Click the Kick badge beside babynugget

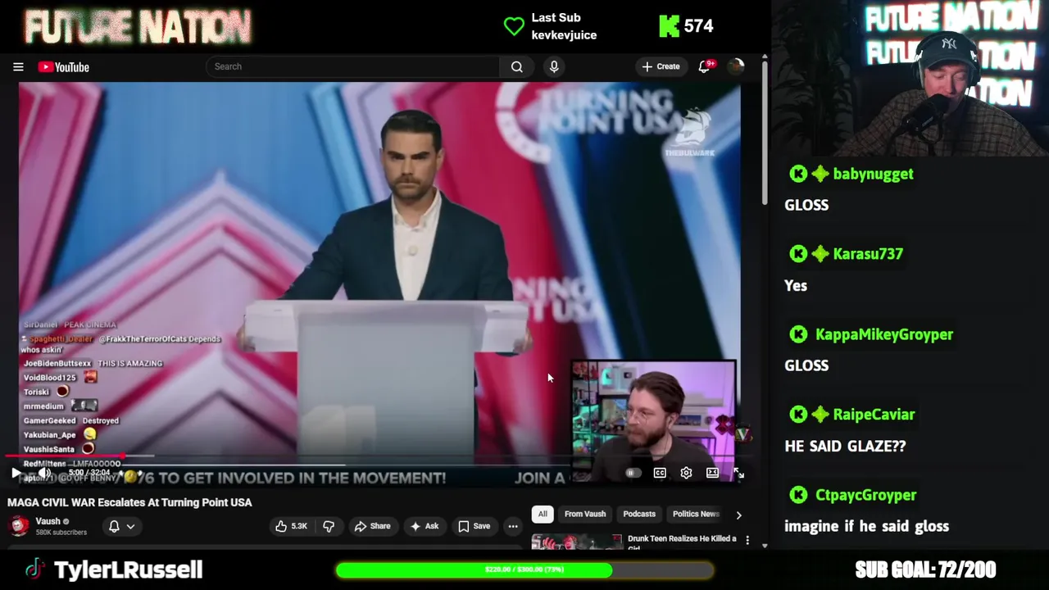[798, 174]
